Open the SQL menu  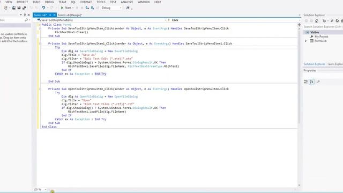coord(73,2)
